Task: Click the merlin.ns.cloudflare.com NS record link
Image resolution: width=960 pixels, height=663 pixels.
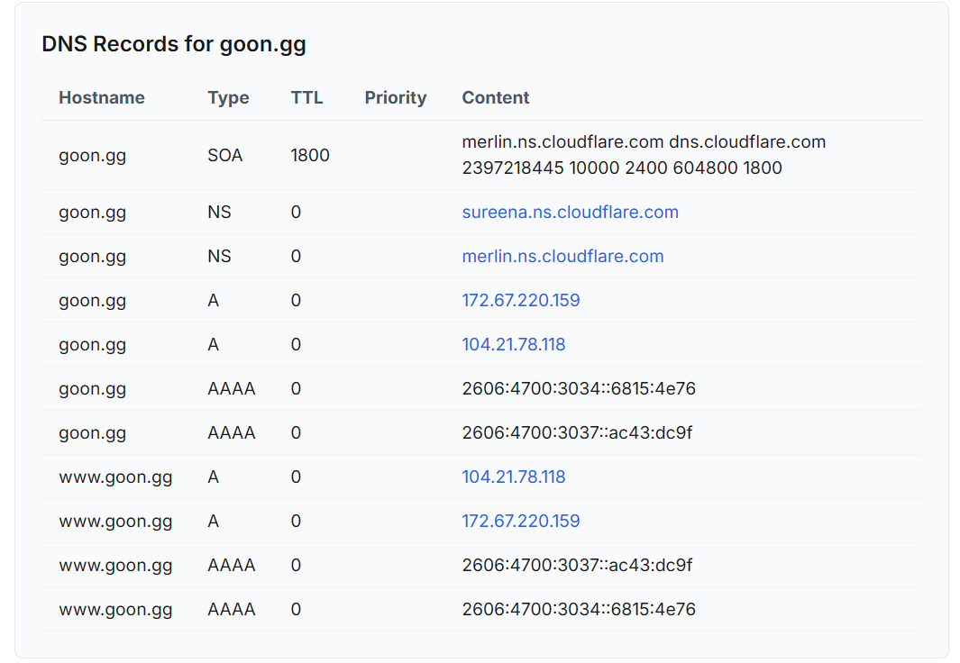Action: click(562, 257)
